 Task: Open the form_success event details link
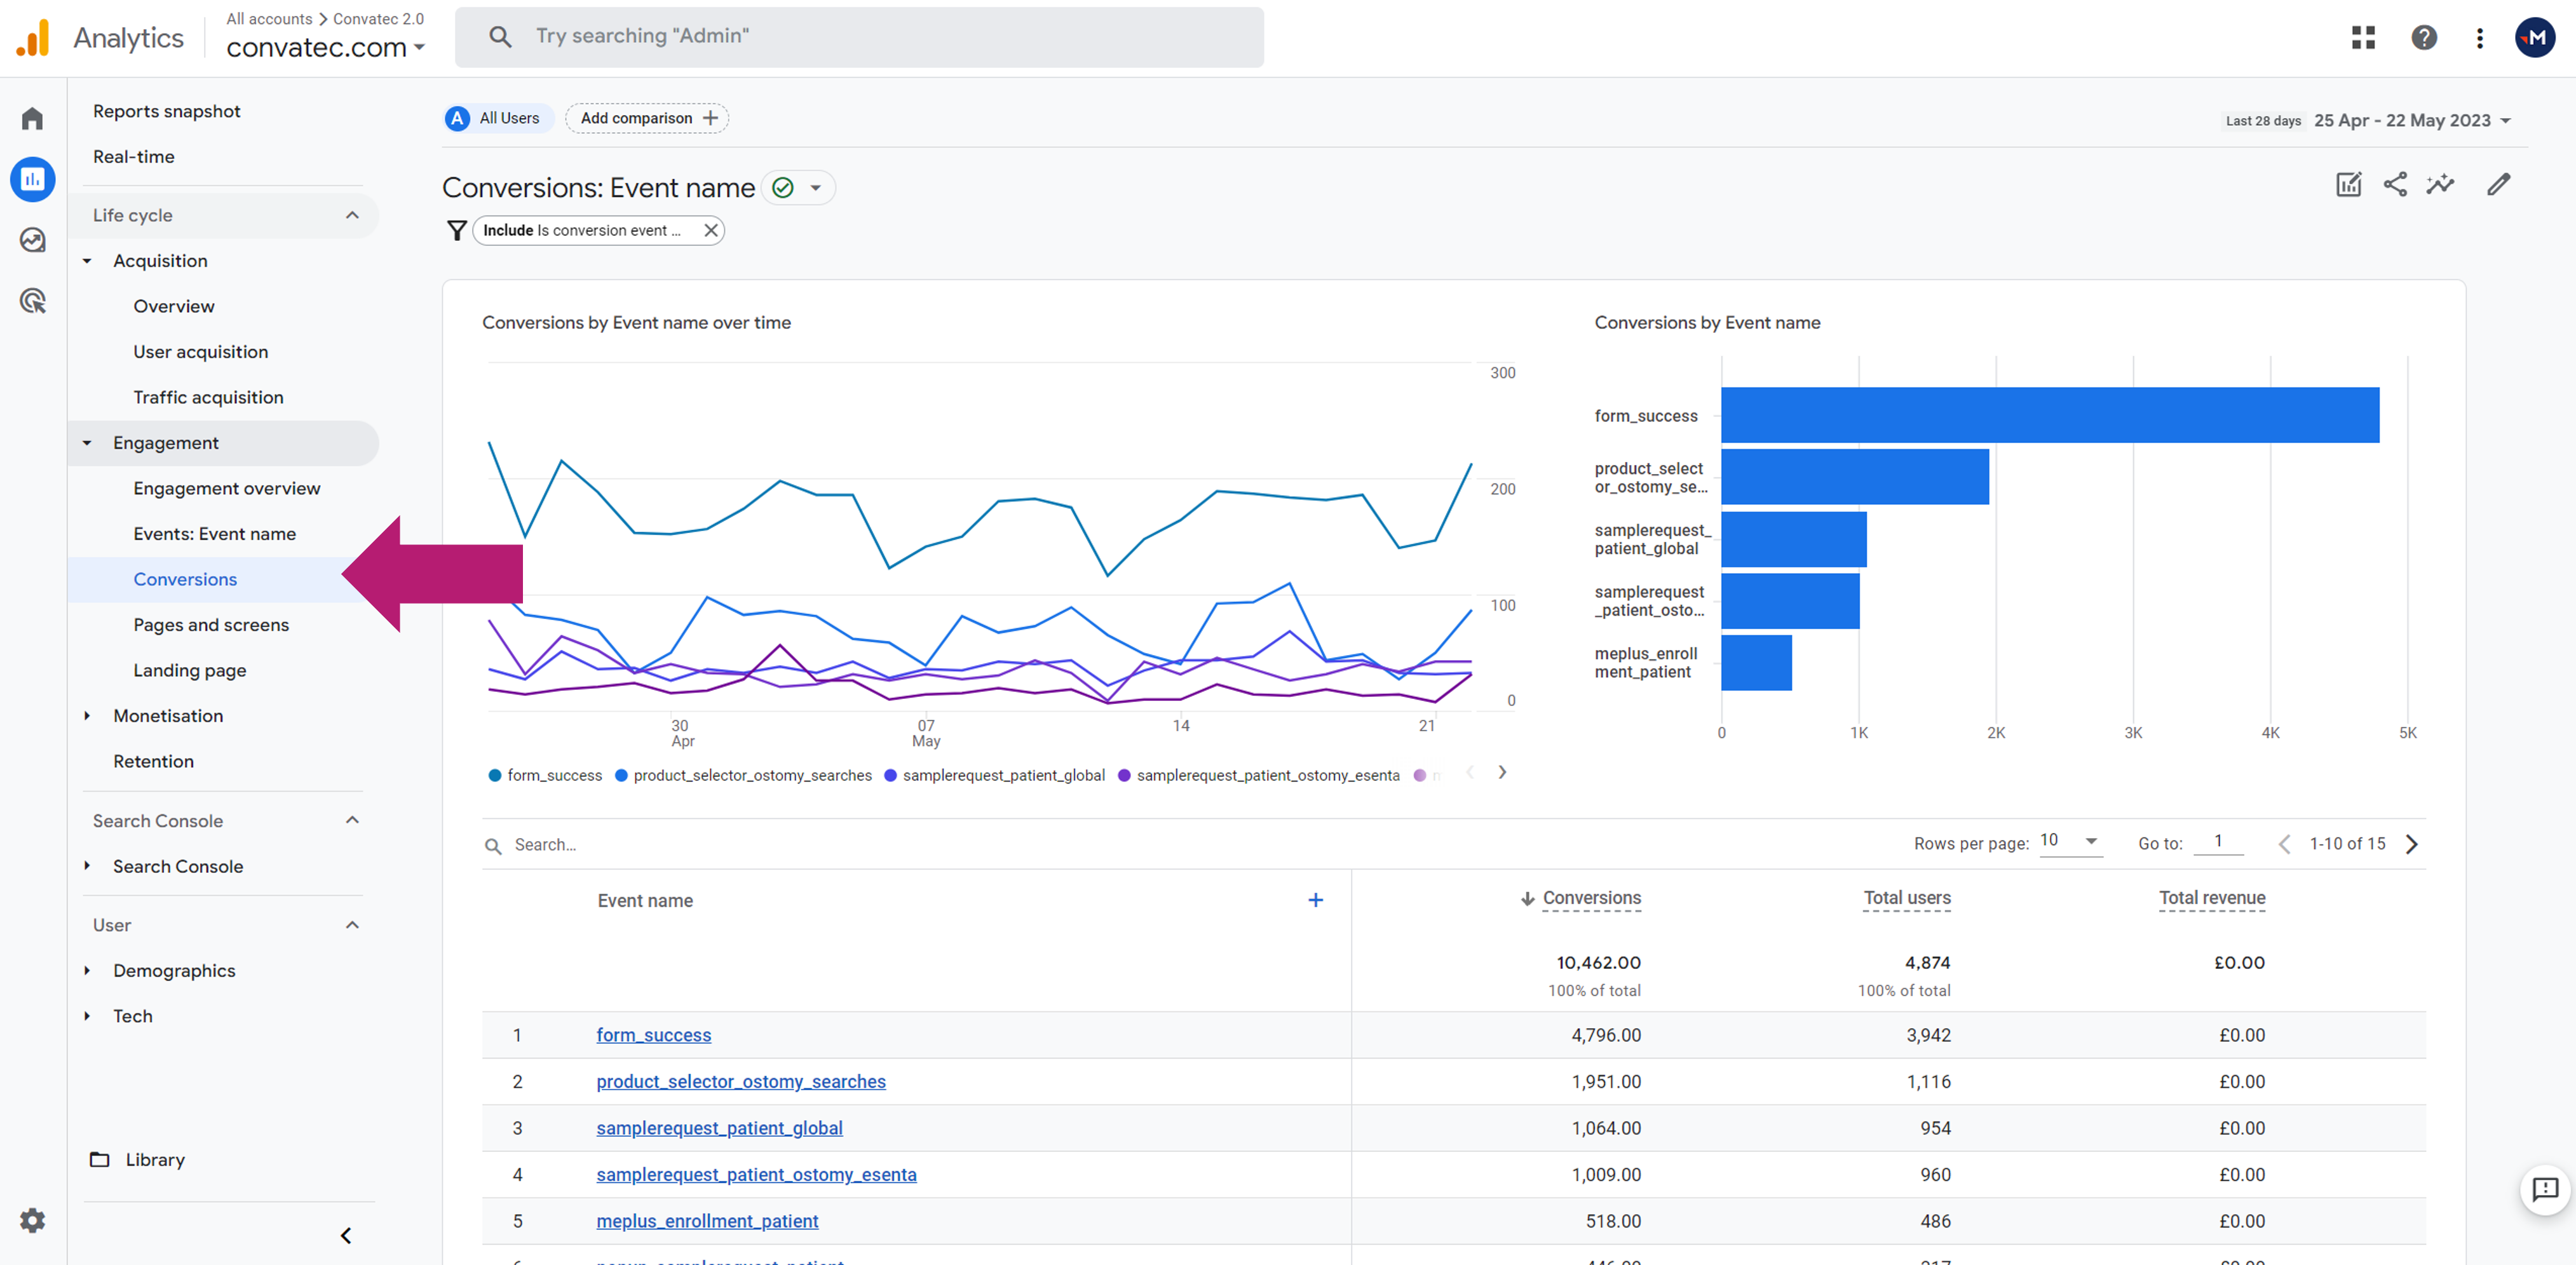pos(653,1035)
